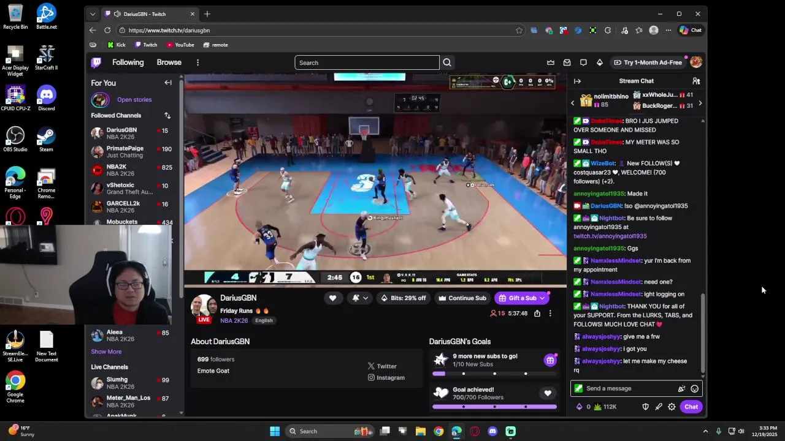Open Copilot Chat in browser toolbar

(x=690, y=30)
